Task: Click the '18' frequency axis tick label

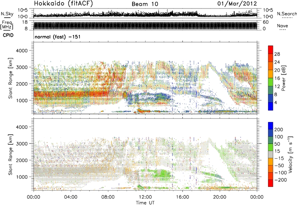Action: [x=25, y=22]
